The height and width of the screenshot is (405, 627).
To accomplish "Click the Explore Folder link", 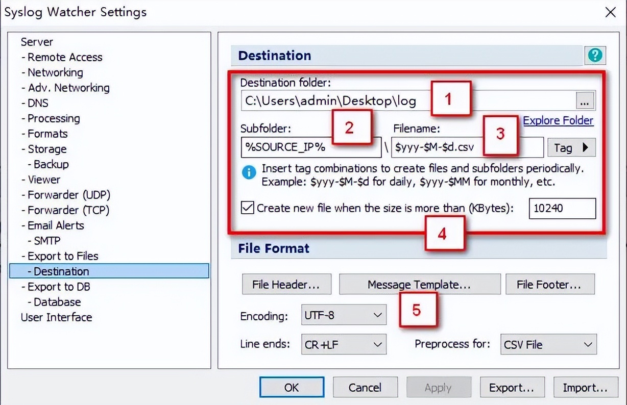I will tap(558, 121).
